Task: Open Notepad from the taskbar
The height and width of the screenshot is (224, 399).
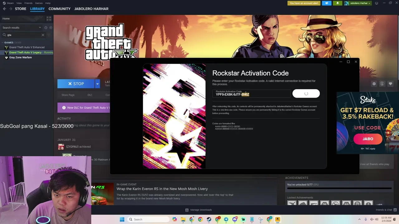Action: [252, 219]
